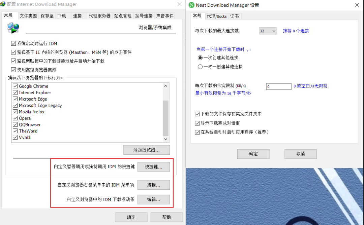Click the browser/system integration globe icon
The height and width of the screenshot is (225, 364).
coord(13,28)
